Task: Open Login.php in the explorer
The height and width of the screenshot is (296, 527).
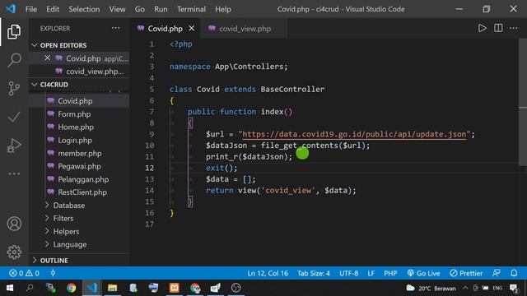Action: pyautogui.click(x=75, y=141)
